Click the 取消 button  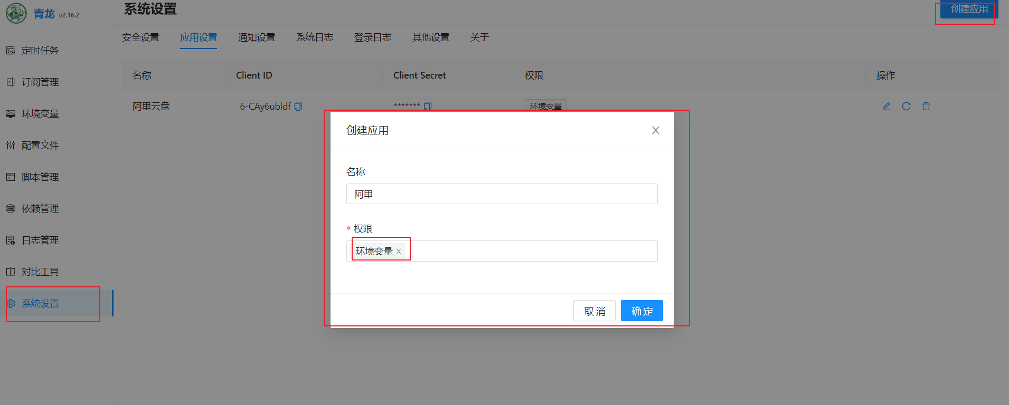[x=595, y=311]
